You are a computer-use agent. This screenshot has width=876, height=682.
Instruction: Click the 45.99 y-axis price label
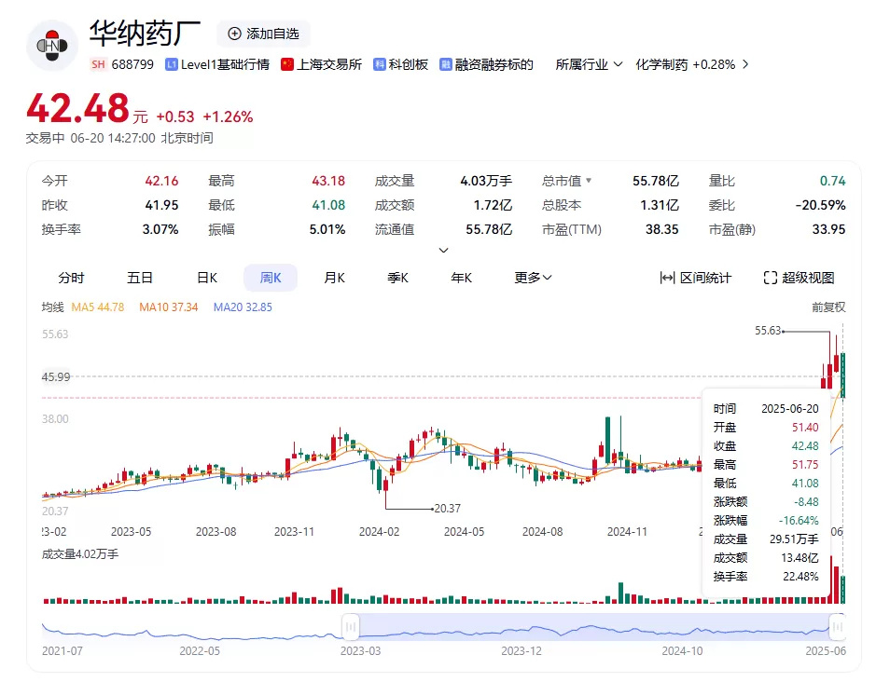coord(56,377)
